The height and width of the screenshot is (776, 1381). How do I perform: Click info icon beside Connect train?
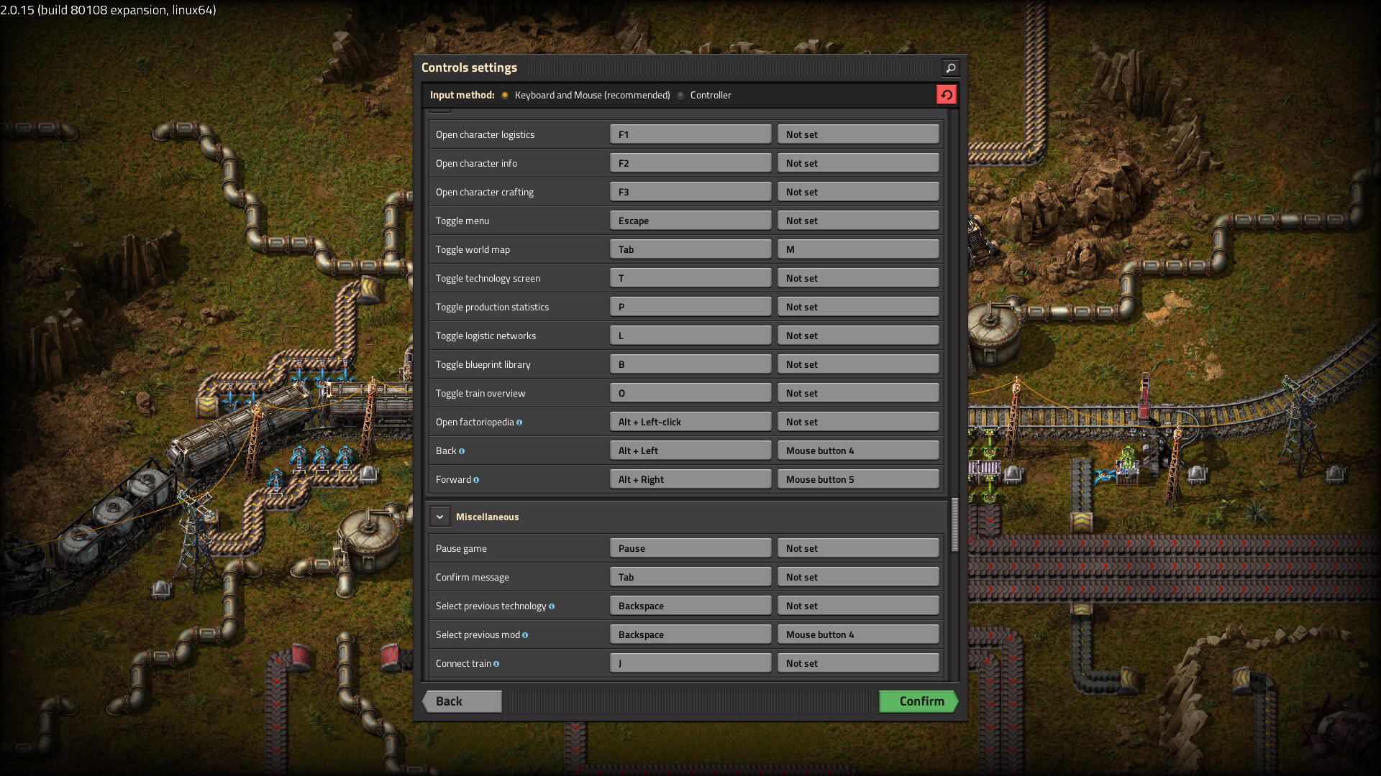coord(496,664)
